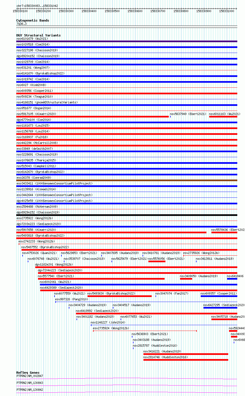245x396 pixels.
Task: Open dgv8920n152 (Chaisson2019) entry
Action: tap(38, 56)
